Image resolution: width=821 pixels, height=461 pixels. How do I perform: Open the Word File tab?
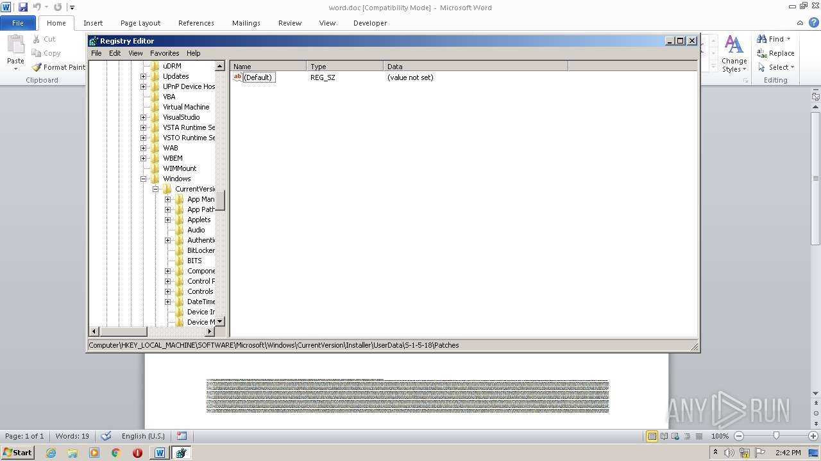(18, 23)
